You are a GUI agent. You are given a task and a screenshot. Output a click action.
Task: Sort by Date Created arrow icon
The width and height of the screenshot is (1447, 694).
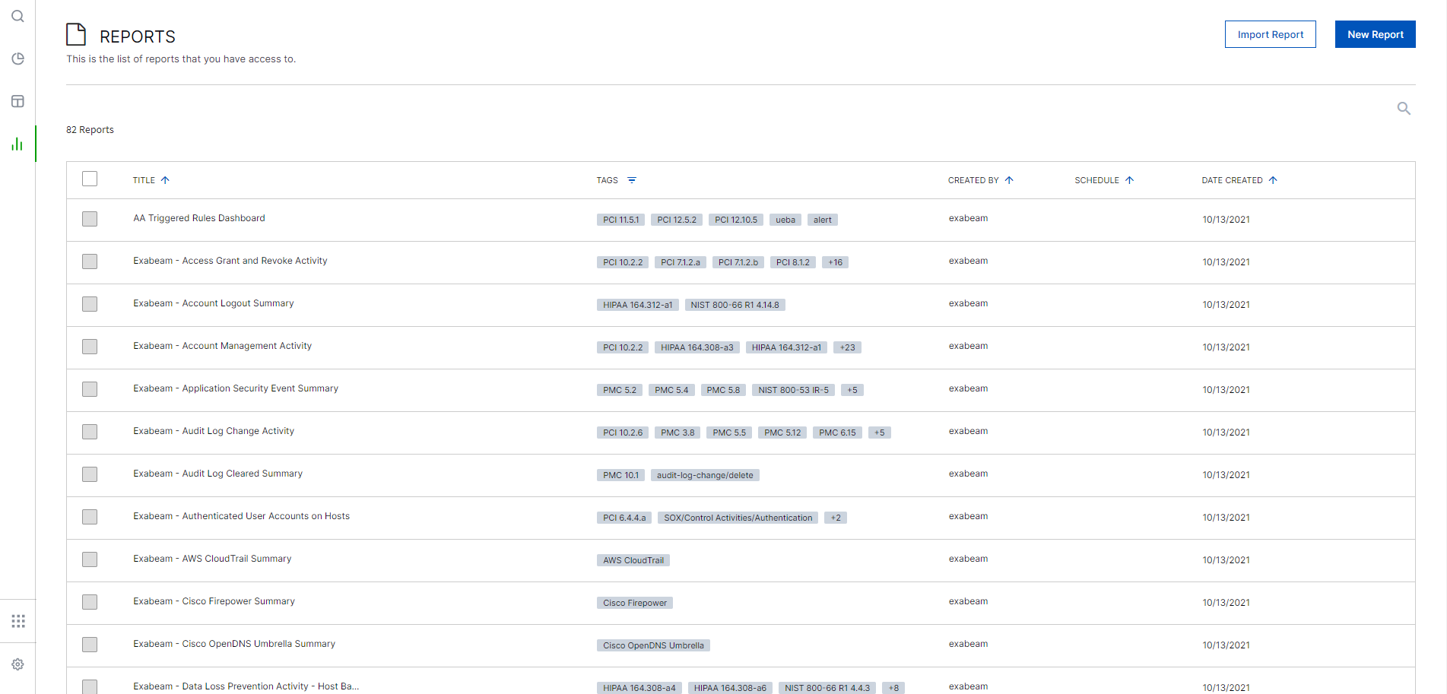pyautogui.click(x=1273, y=180)
